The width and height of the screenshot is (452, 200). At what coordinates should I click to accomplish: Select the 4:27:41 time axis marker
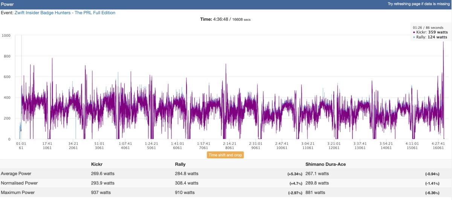pos(438,143)
